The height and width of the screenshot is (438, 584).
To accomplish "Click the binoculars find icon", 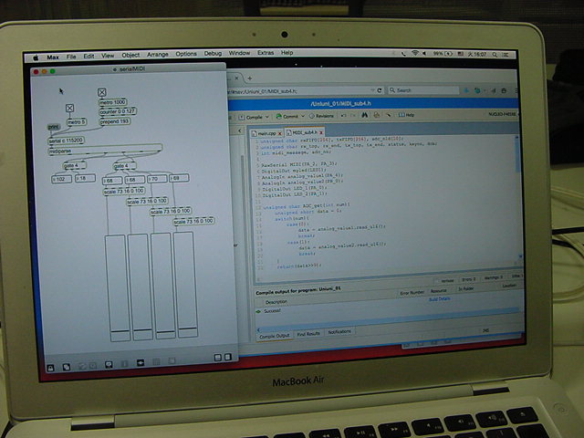I will [365, 115].
